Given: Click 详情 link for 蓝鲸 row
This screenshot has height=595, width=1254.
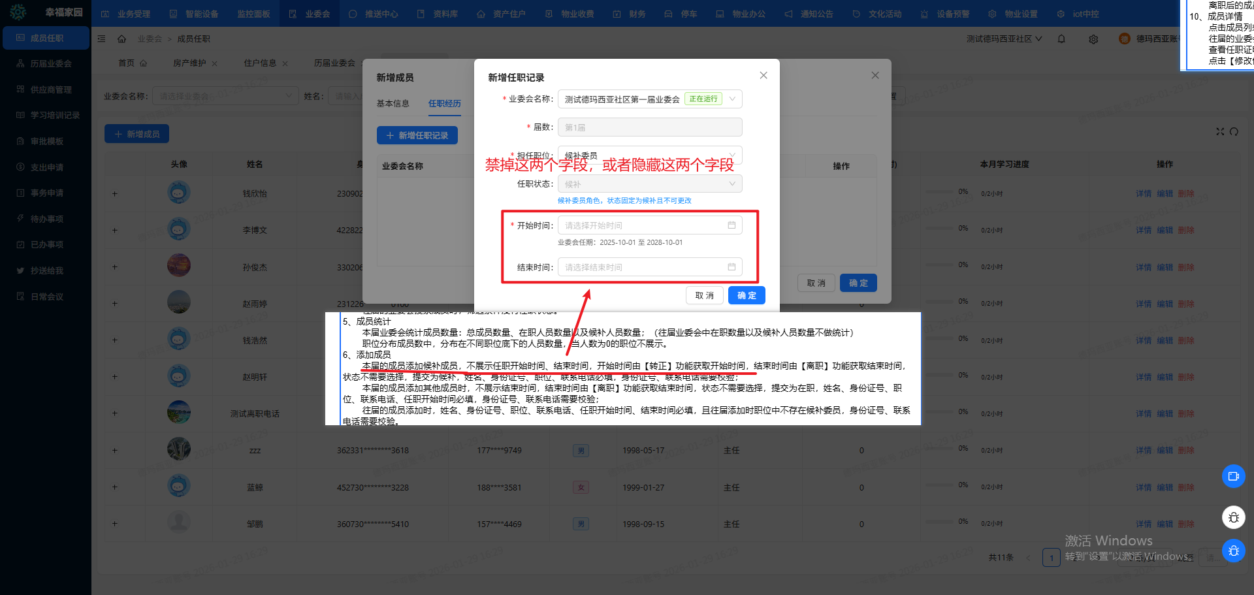Looking at the screenshot, I should (1143, 488).
